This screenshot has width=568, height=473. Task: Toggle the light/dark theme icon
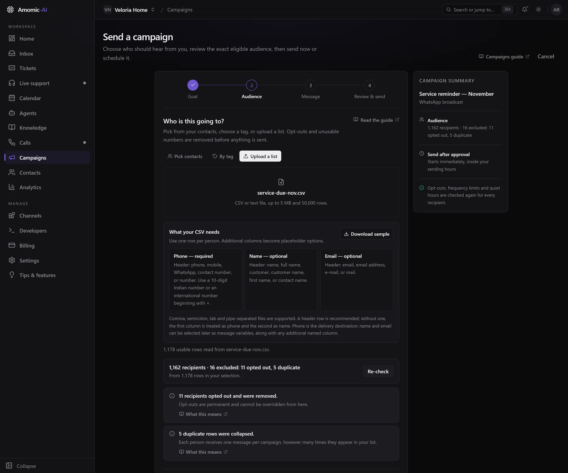(x=538, y=9)
